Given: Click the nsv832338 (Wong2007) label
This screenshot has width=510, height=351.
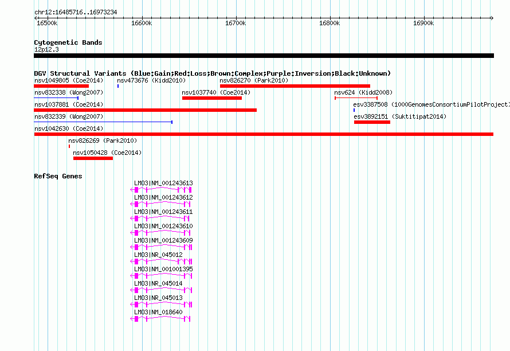Looking at the screenshot, I should tap(69, 92).
